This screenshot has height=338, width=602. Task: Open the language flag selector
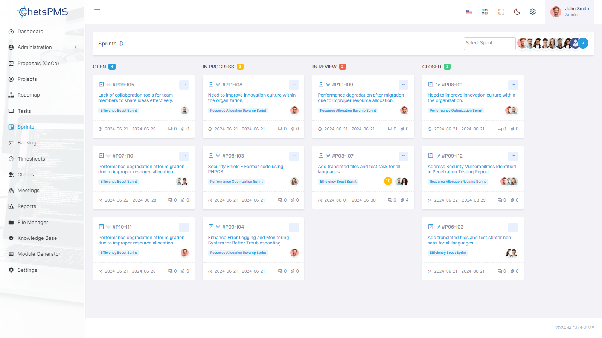coord(469,12)
